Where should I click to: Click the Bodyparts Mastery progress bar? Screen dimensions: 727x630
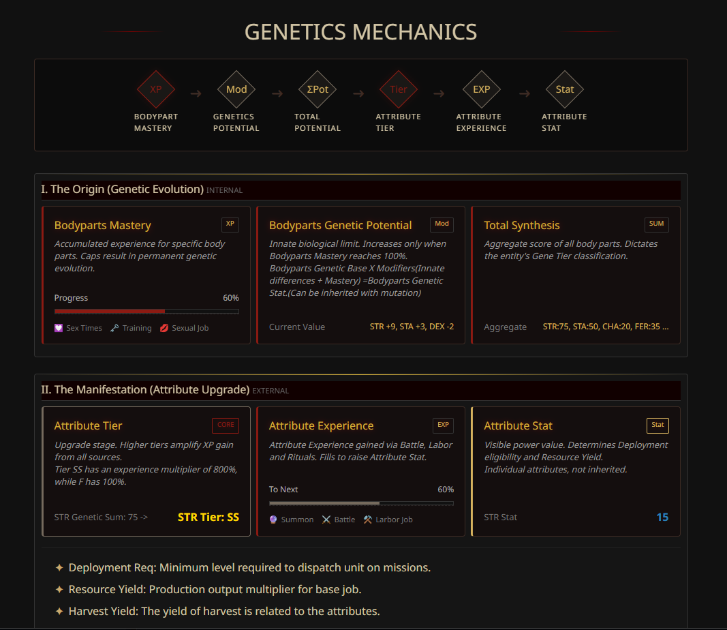[x=146, y=312]
